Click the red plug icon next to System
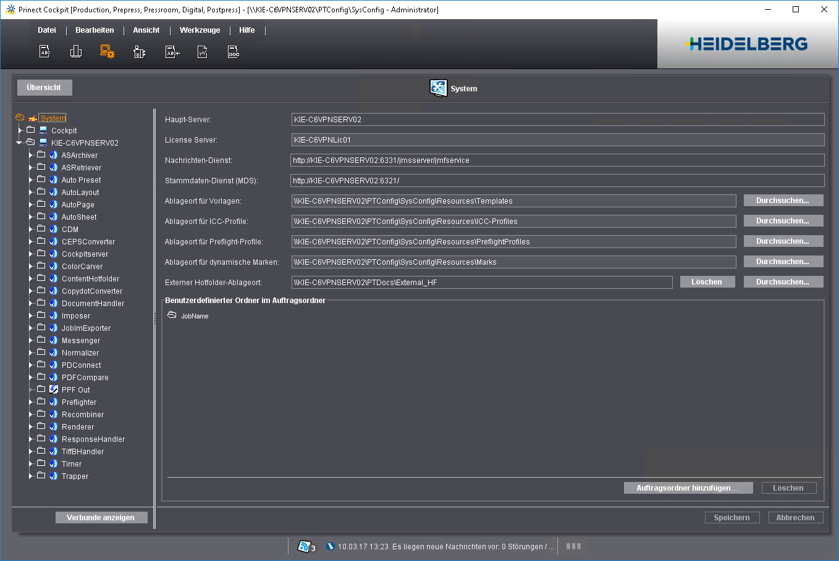 (x=33, y=118)
